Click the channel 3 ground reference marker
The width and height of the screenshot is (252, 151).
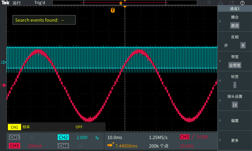tap(4, 85)
